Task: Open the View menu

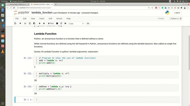Action: pyautogui.click(x=33, y=19)
